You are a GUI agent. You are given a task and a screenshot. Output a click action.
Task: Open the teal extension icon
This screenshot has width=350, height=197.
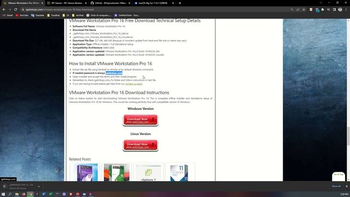pos(317,10)
